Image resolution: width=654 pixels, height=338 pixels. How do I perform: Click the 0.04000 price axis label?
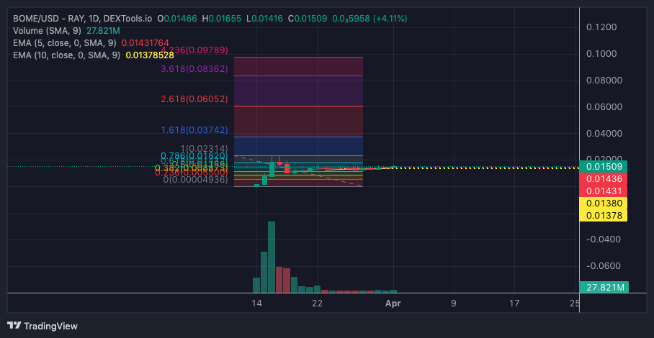click(x=604, y=134)
